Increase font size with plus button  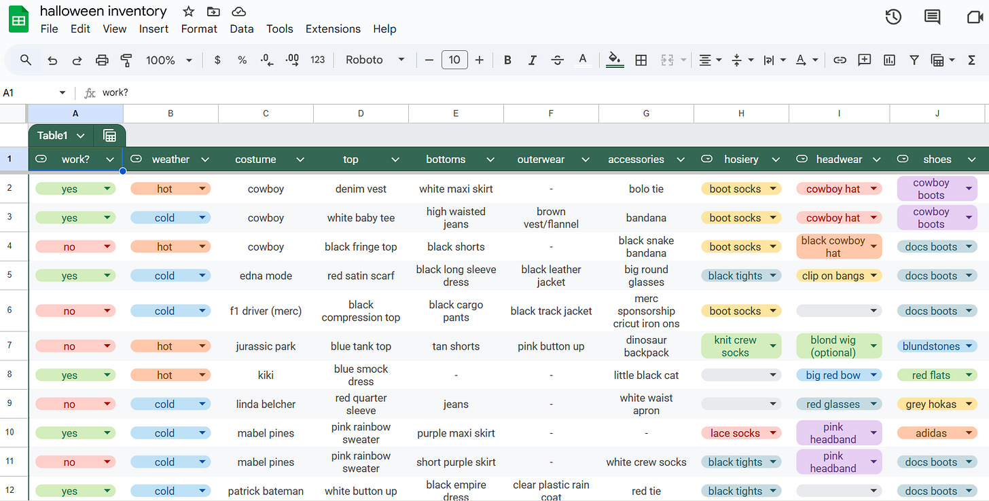click(x=479, y=60)
